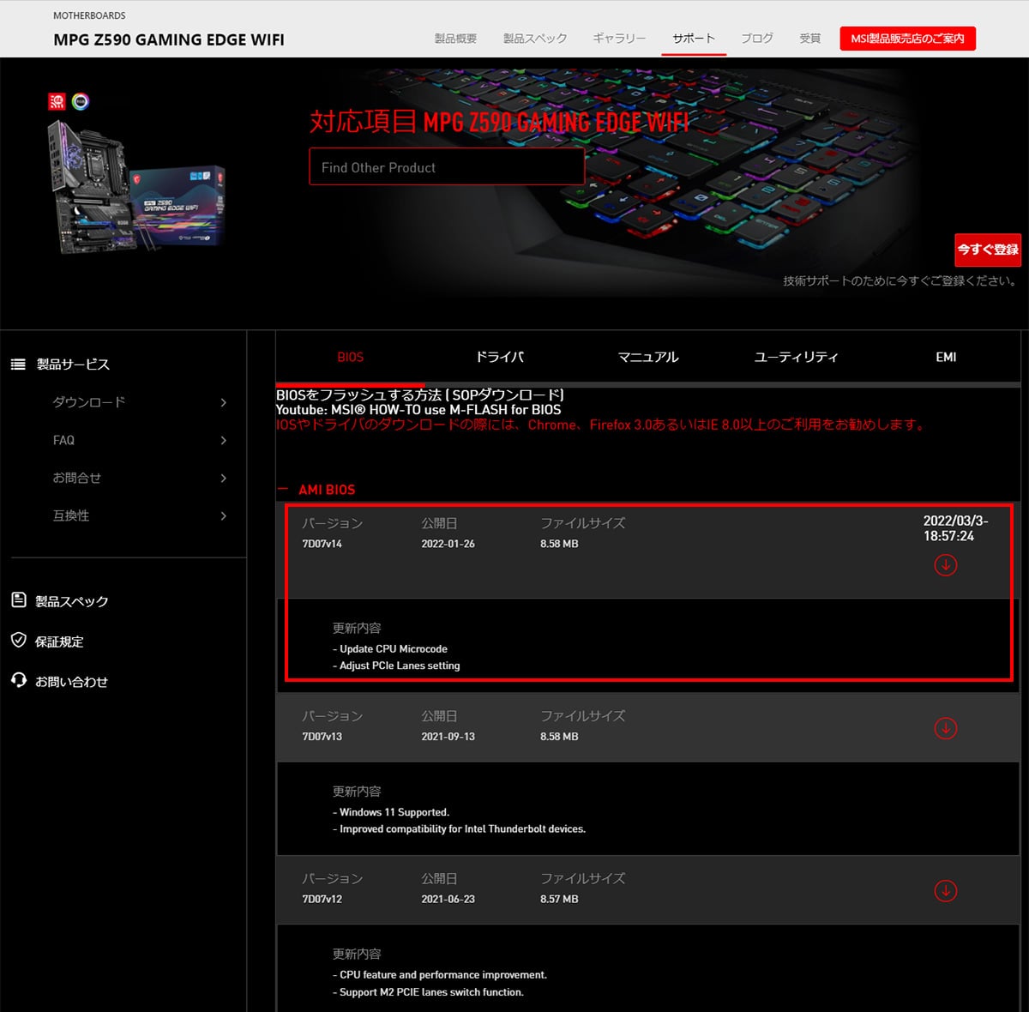Expand the FAQ sidebar chevron

223,440
